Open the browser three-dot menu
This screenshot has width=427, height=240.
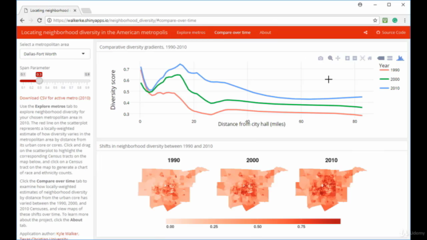pos(405,21)
